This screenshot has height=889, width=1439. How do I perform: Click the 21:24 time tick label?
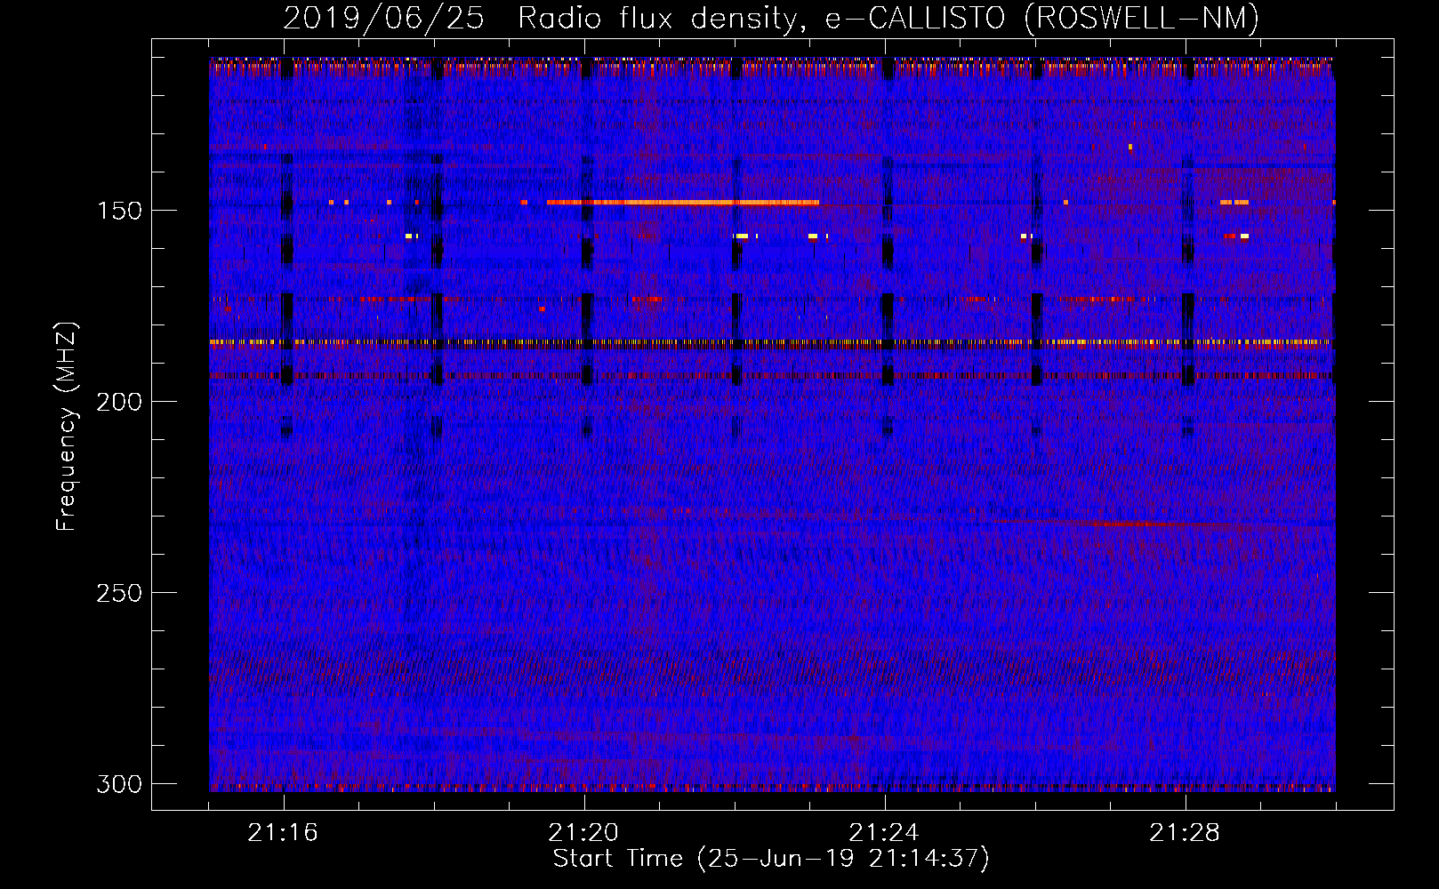[x=884, y=832]
